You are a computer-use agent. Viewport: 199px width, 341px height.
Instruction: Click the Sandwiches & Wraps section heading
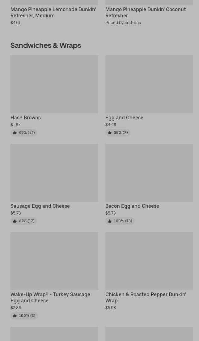click(46, 45)
